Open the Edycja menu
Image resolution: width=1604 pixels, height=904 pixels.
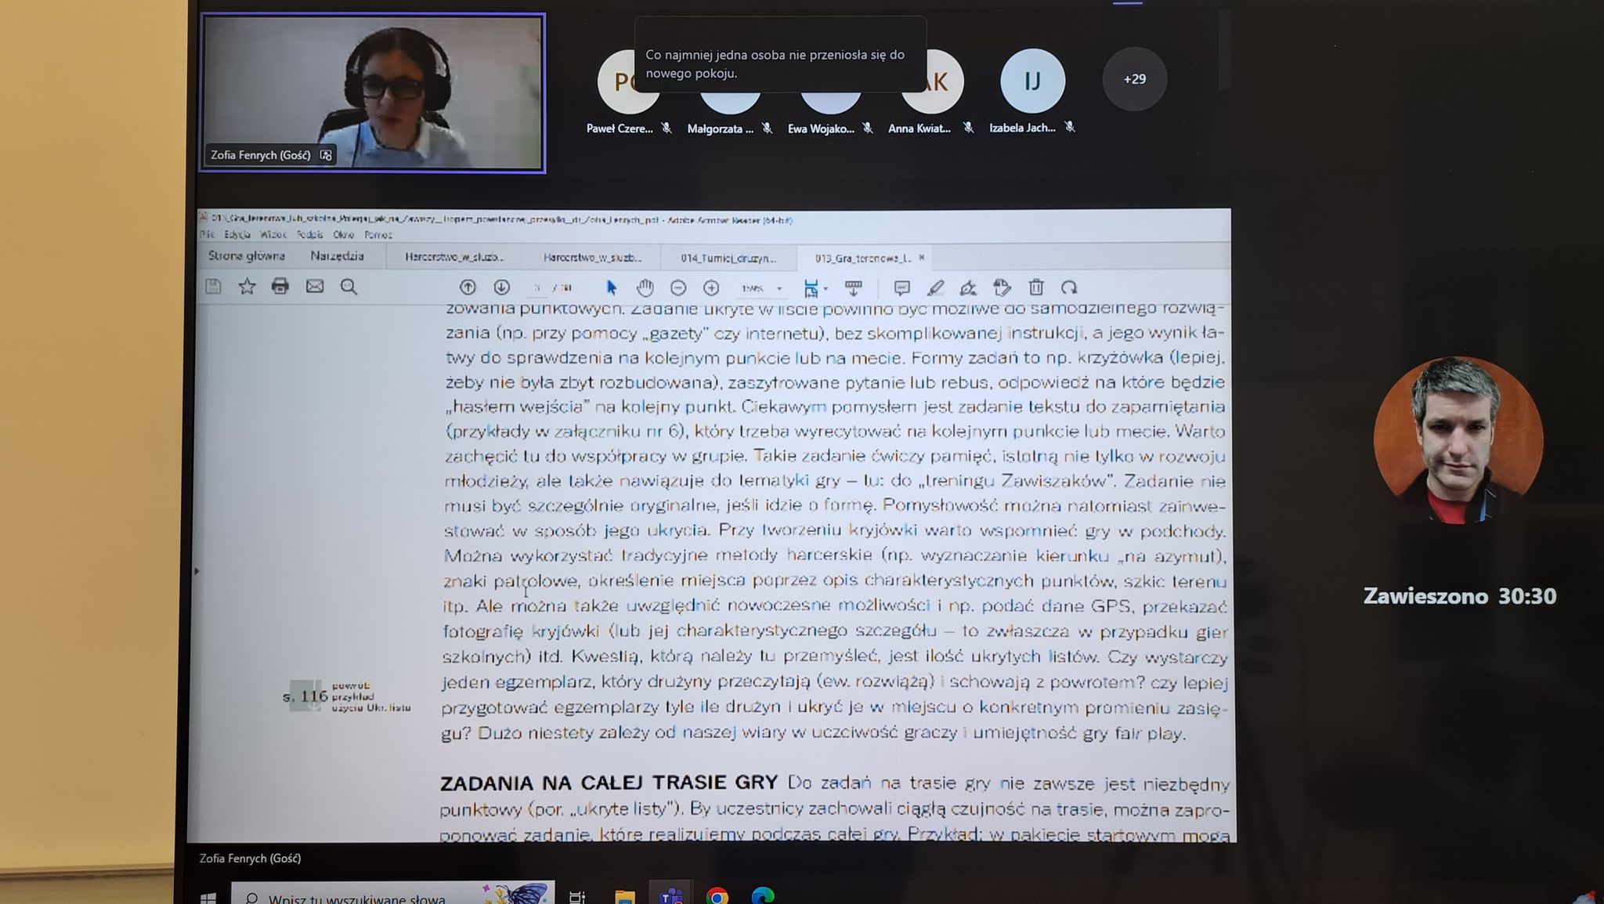tap(237, 234)
